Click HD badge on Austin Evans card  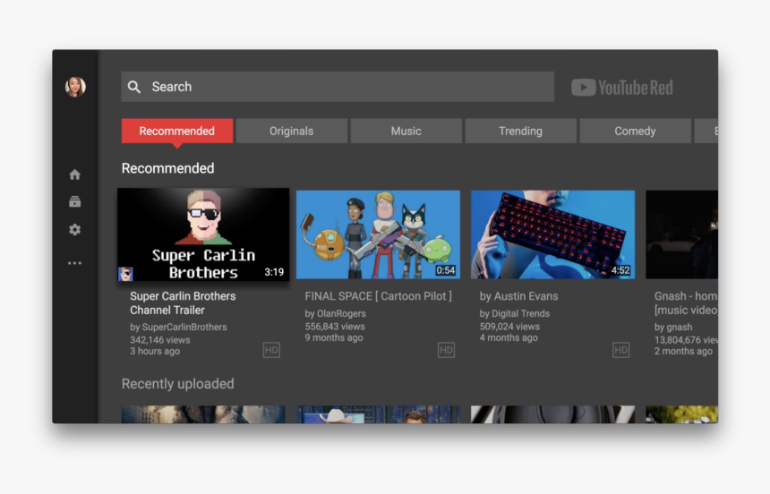(x=621, y=350)
